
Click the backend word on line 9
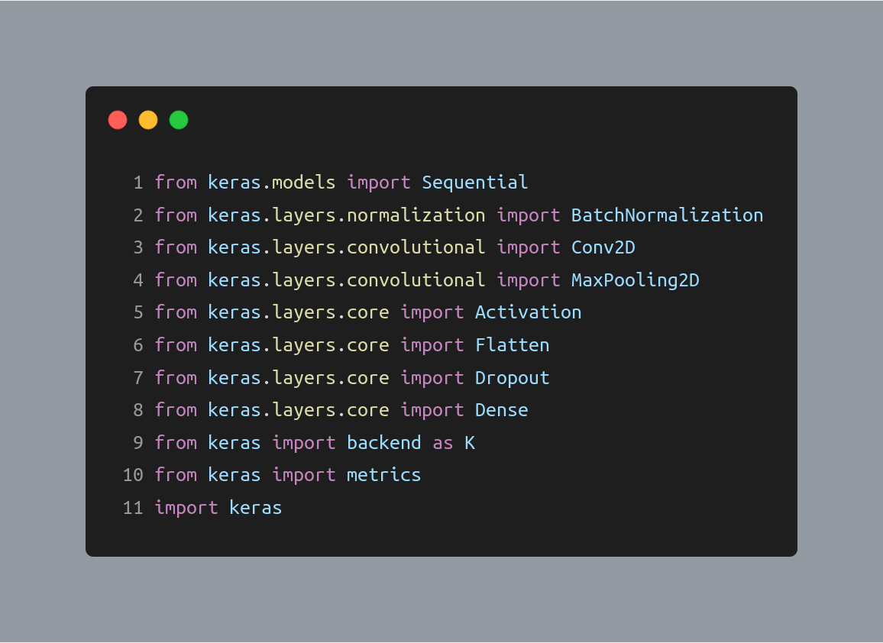(383, 443)
